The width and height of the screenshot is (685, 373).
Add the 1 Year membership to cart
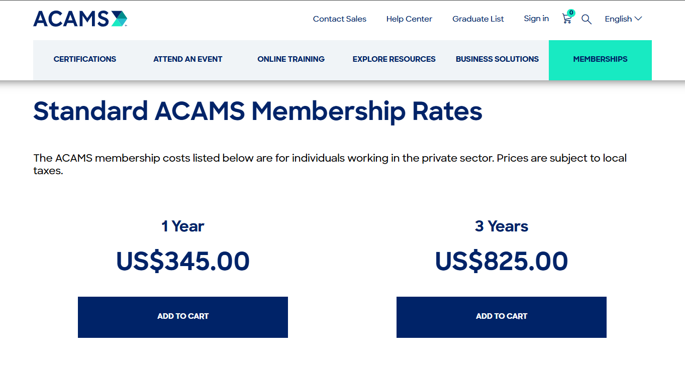(x=183, y=317)
